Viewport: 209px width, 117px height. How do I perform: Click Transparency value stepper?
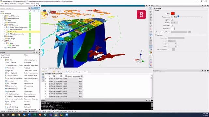tap(175, 17)
